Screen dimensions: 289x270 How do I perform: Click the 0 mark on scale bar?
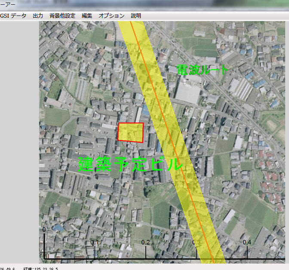click(44, 230)
